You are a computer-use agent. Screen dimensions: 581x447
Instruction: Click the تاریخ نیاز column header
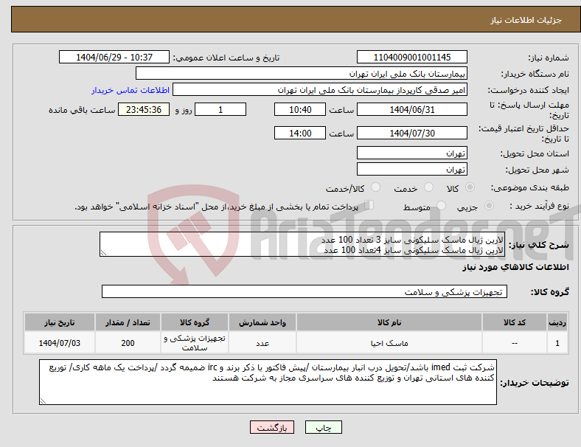pos(60,322)
